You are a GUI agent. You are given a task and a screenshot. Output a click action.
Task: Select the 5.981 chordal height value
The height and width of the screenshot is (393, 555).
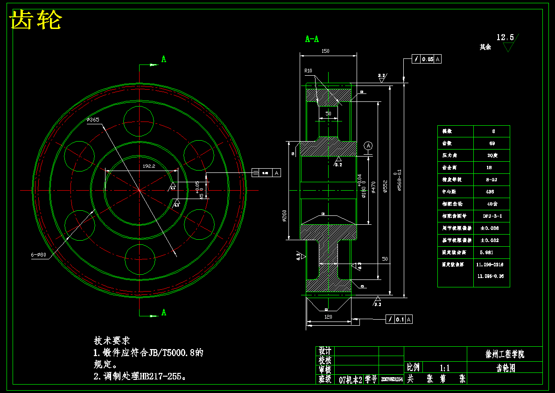tap(487, 252)
